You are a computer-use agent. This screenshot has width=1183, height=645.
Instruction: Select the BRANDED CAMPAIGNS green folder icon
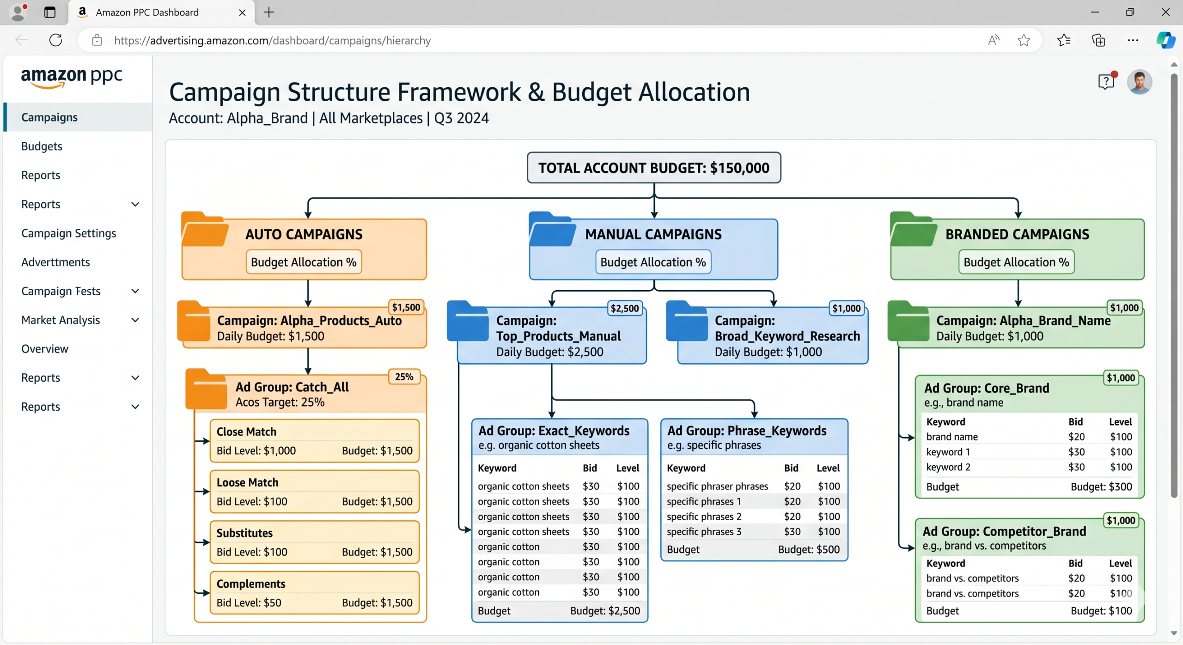tap(911, 231)
